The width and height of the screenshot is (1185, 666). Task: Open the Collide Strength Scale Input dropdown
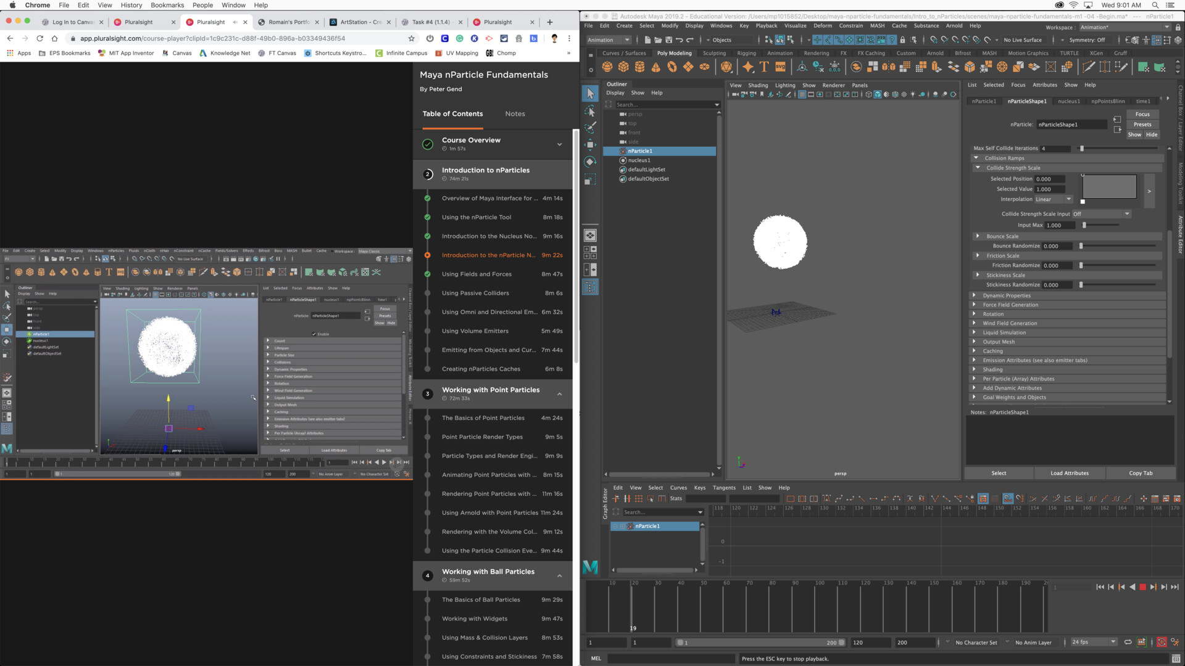(1102, 214)
